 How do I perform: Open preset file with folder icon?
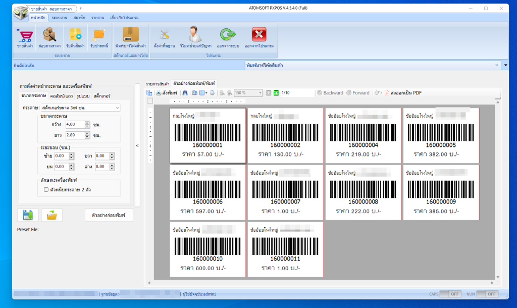coord(51,215)
